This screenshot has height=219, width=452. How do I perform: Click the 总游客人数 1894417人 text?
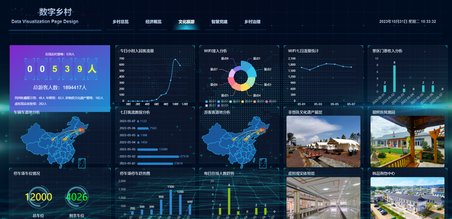60,87
